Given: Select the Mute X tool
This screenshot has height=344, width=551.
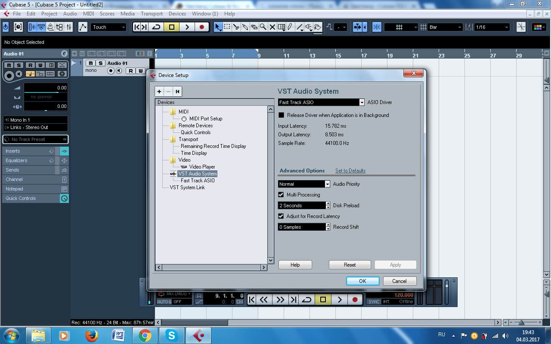Looking at the screenshot, I should pyautogui.click(x=272, y=27).
